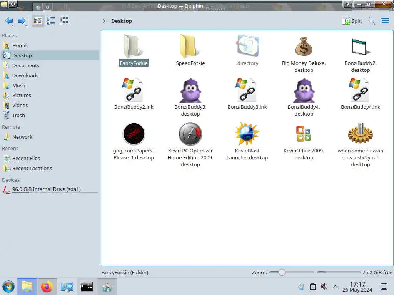
Task: Select the FancyForkie folder icon
Action: [134, 46]
